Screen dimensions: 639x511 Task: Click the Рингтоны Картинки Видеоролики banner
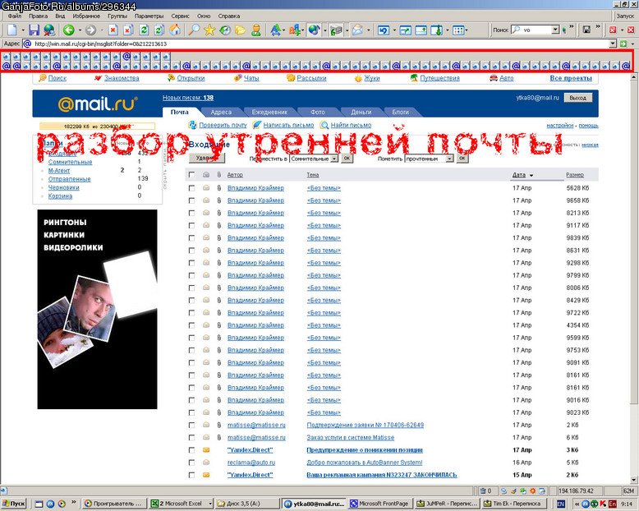[x=97, y=309]
